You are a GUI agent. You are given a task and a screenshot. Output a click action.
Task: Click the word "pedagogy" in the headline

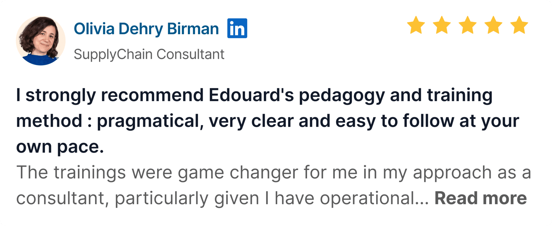341,96
